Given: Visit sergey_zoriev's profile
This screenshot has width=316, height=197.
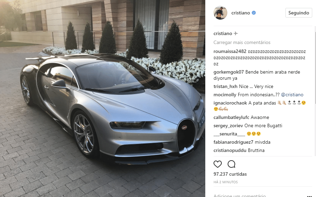Looking at the screenshot, I should tap(228, 126).
